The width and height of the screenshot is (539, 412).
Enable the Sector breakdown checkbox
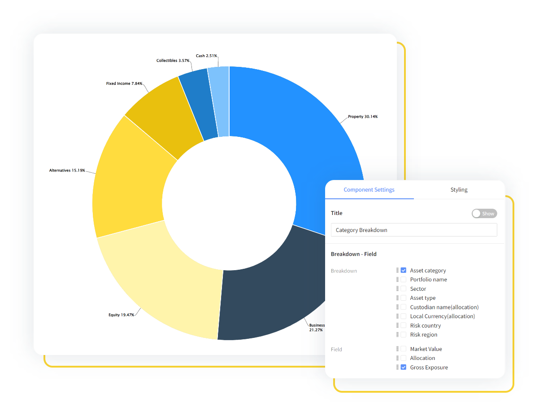coord(403,289)
